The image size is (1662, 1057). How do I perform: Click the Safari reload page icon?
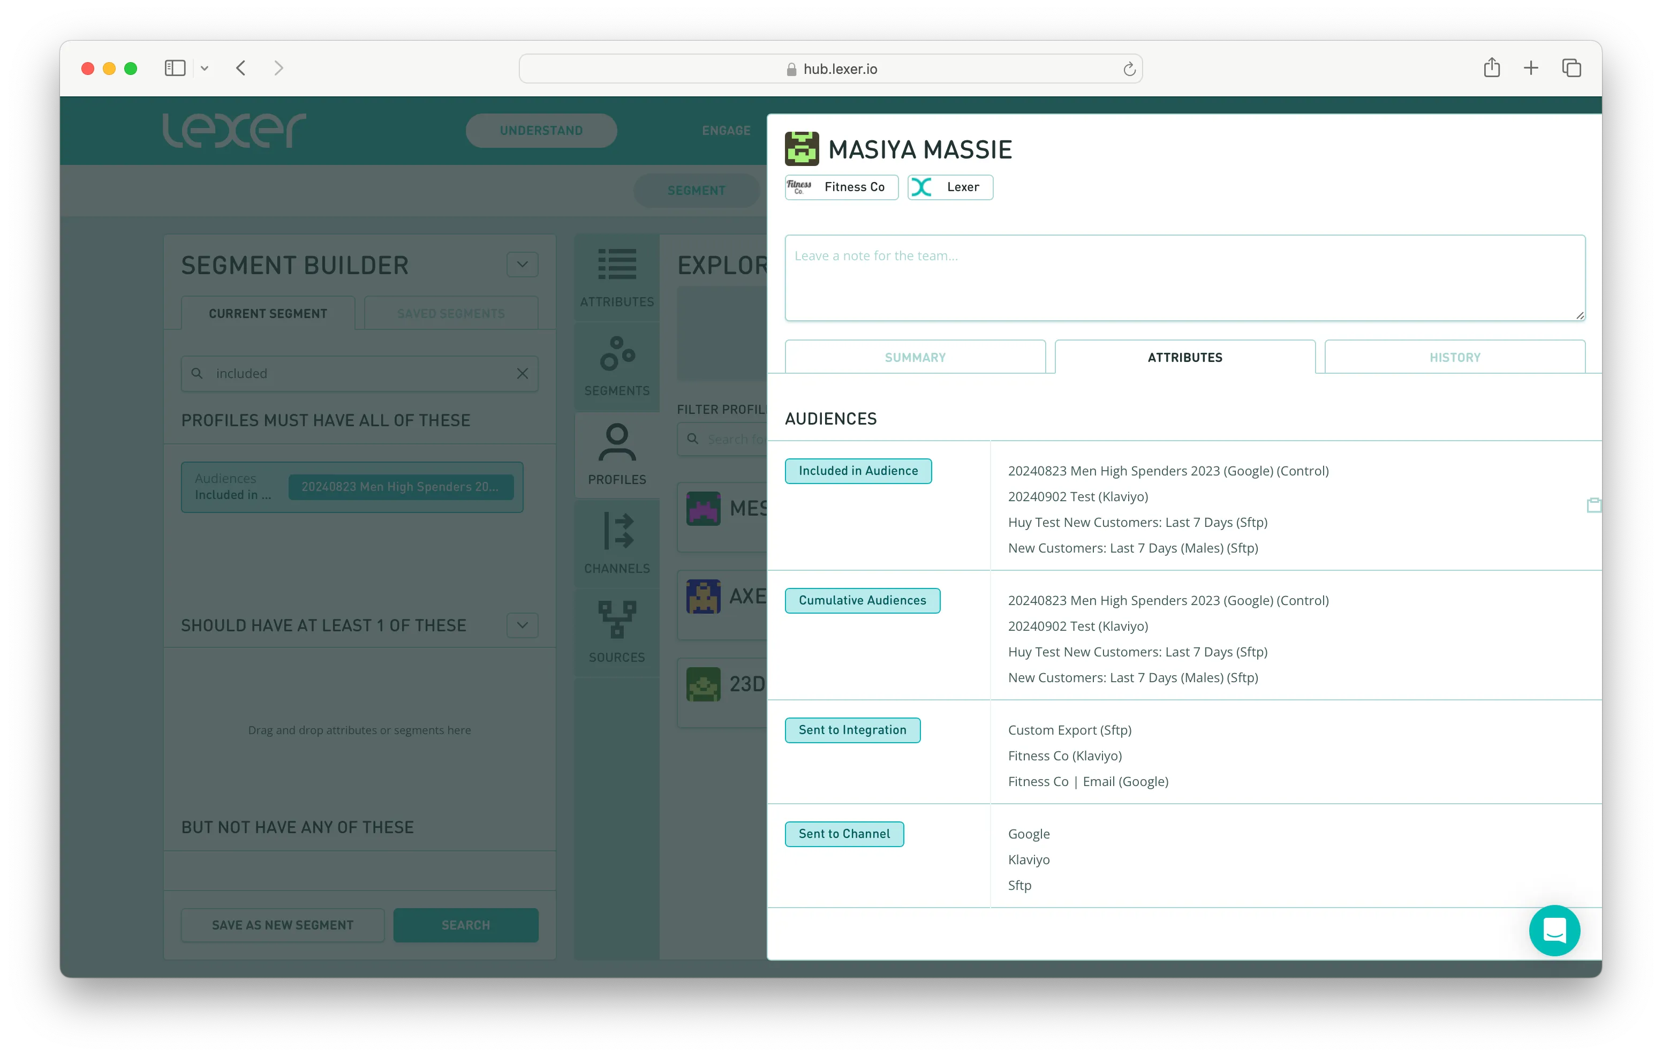1129,69
